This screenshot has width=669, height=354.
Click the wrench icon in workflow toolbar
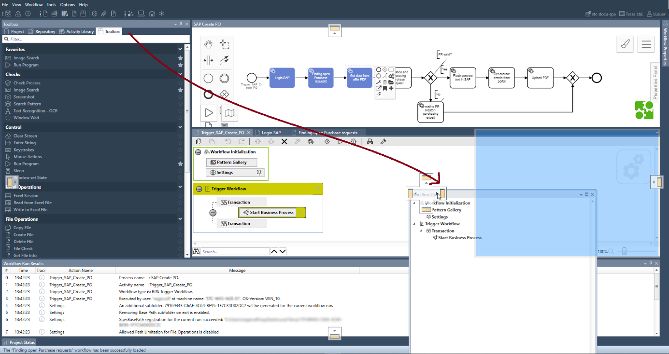point(384,142)
